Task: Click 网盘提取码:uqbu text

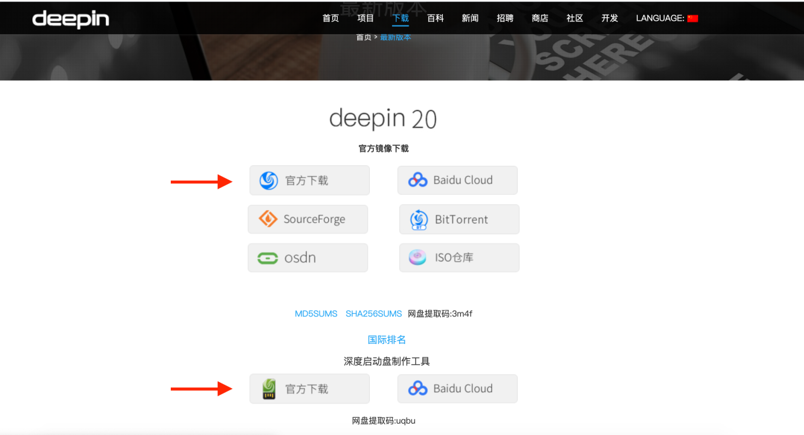Action: [x=384, y=421]
